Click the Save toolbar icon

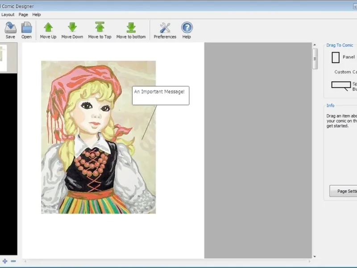(x=10, y=28)
